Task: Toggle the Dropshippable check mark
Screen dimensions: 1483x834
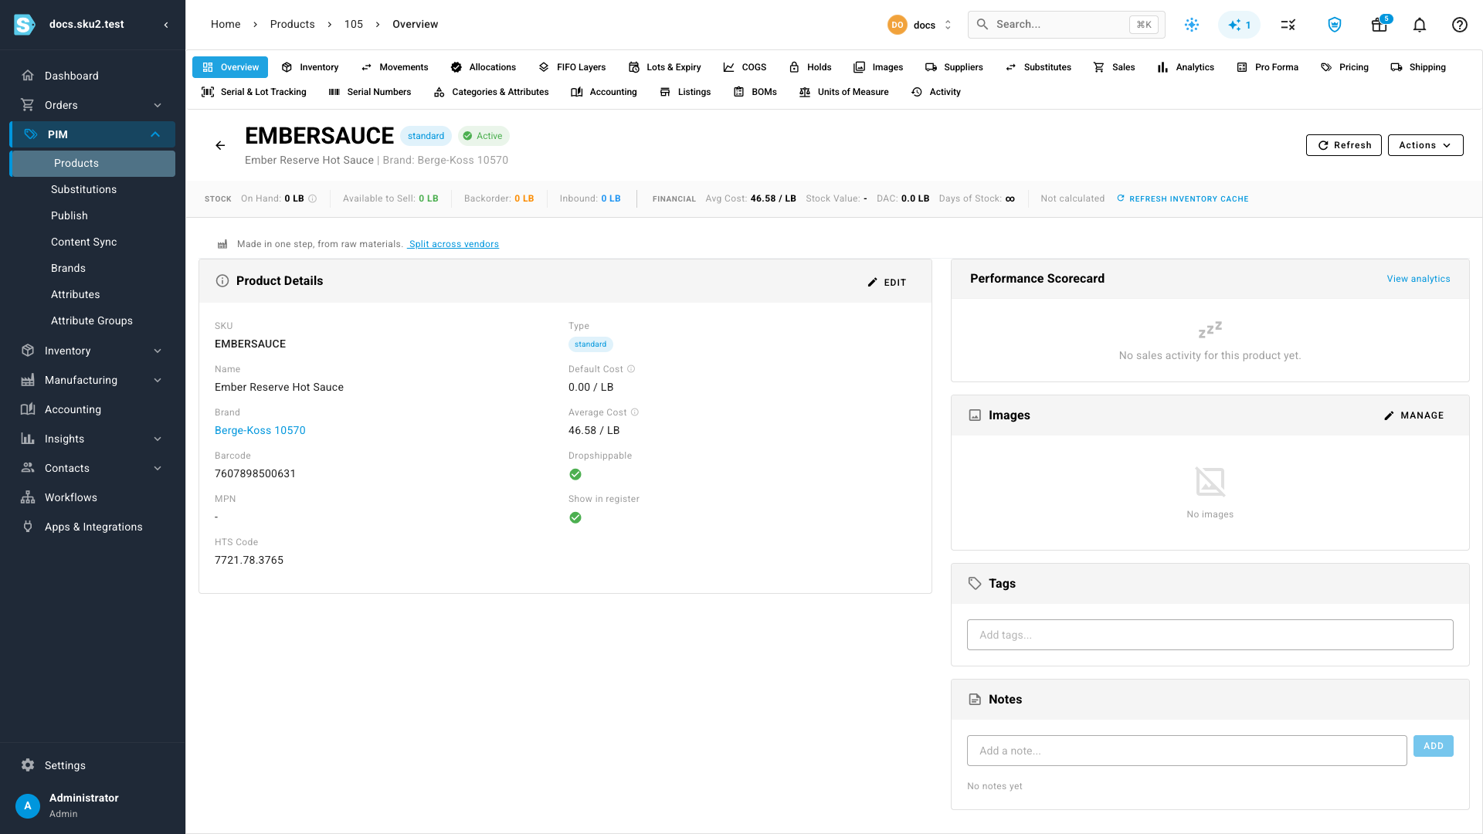Action: coord(575,474)
